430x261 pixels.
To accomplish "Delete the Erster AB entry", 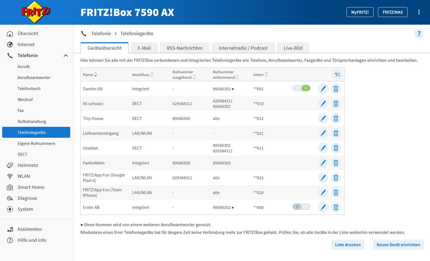I will click(336, 207).
